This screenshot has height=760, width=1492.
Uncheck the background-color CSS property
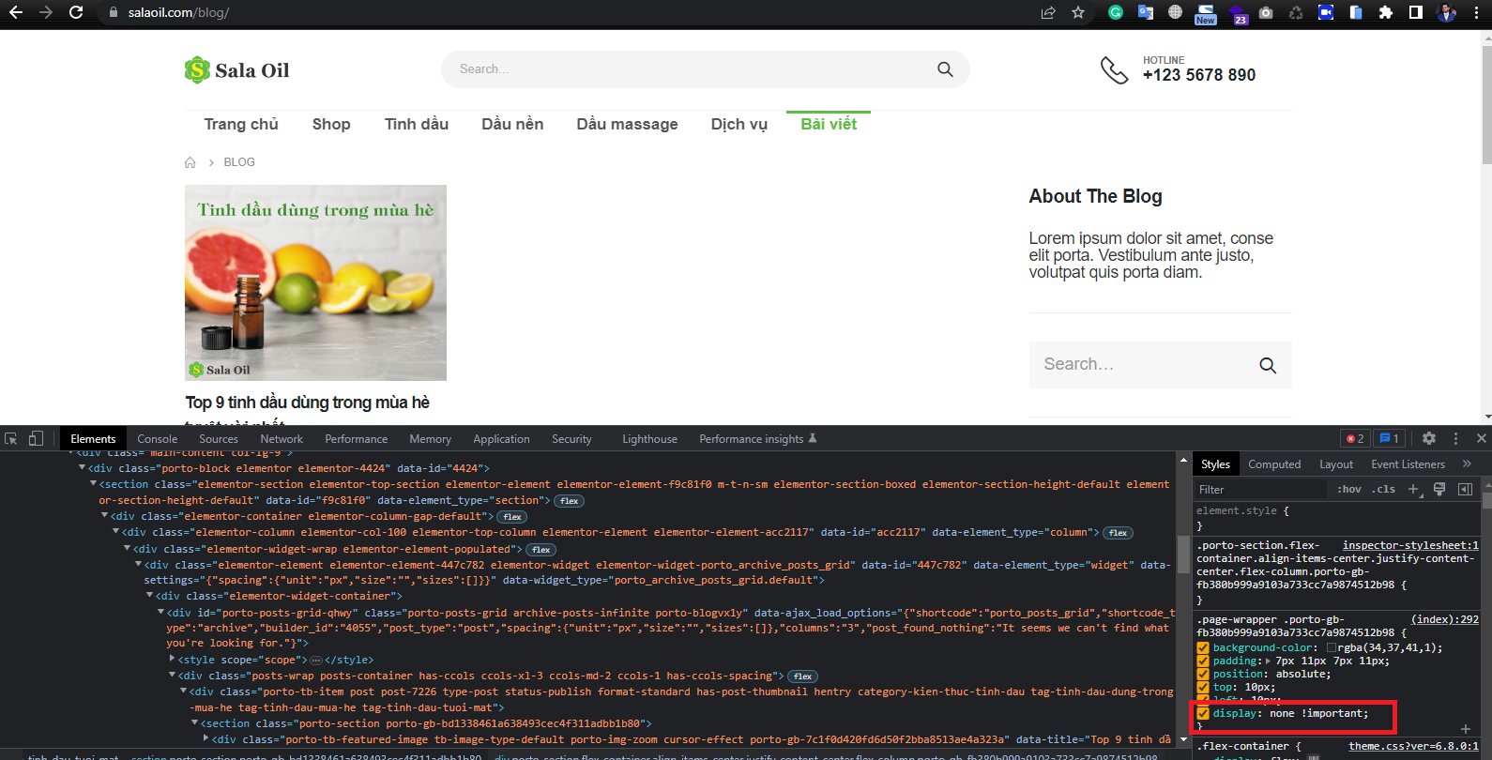(1203, 647)
